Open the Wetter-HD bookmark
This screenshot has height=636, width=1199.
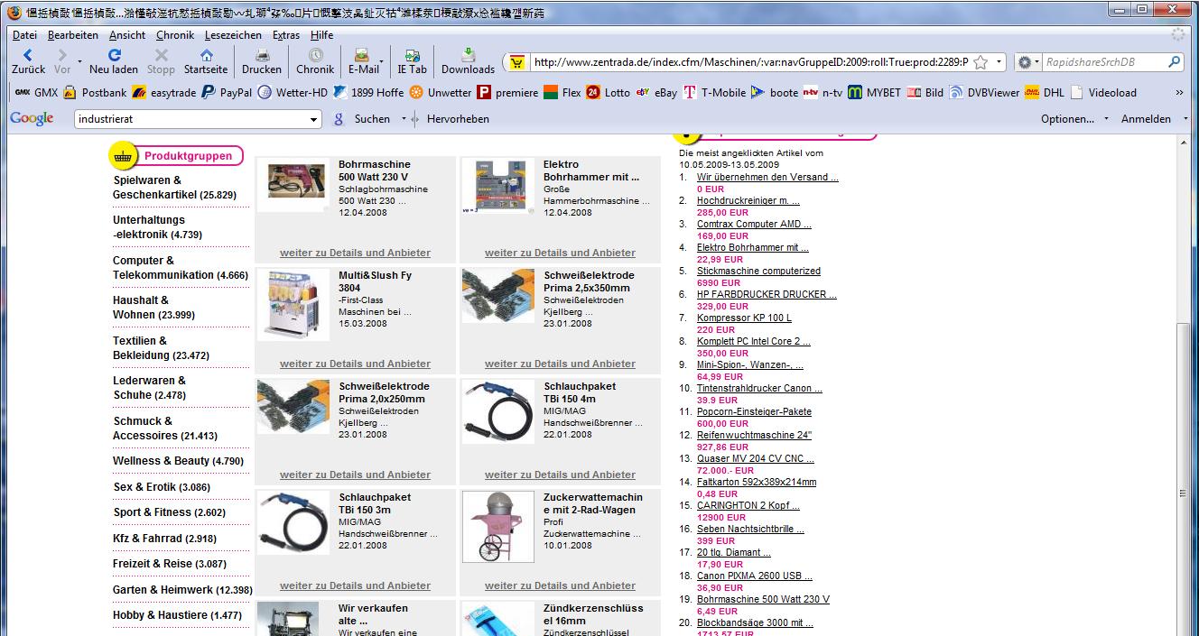293,92
